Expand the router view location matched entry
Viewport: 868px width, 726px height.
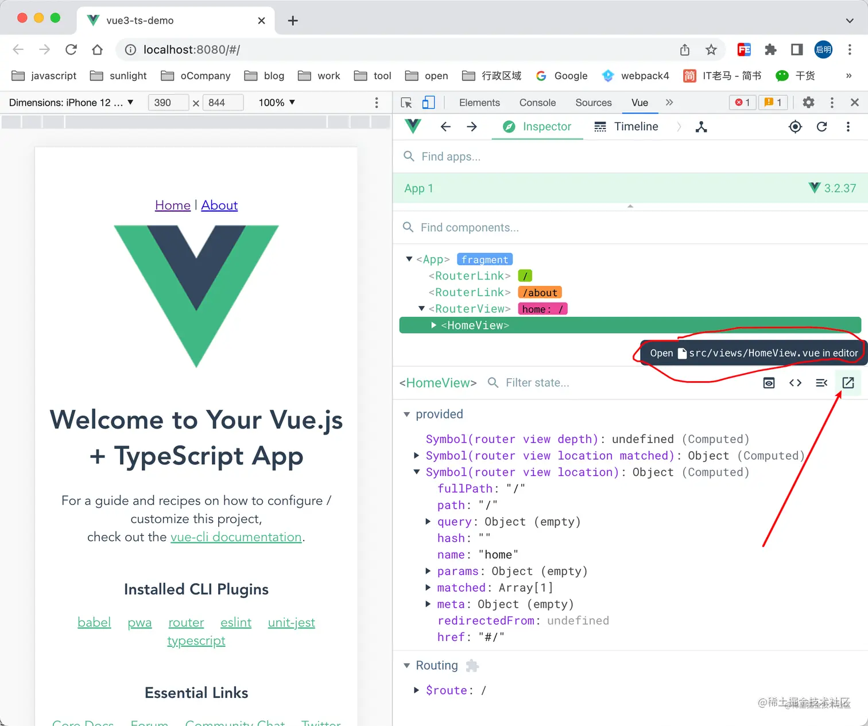417,456
